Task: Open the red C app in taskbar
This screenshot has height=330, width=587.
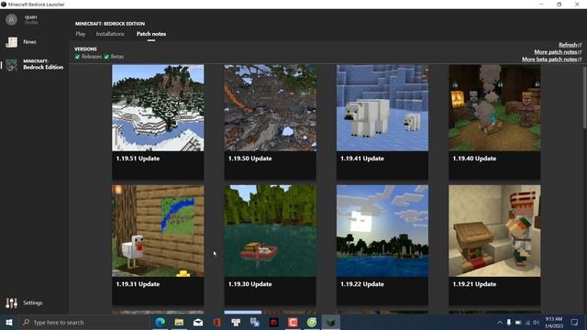Action: [x=293, y=322]
